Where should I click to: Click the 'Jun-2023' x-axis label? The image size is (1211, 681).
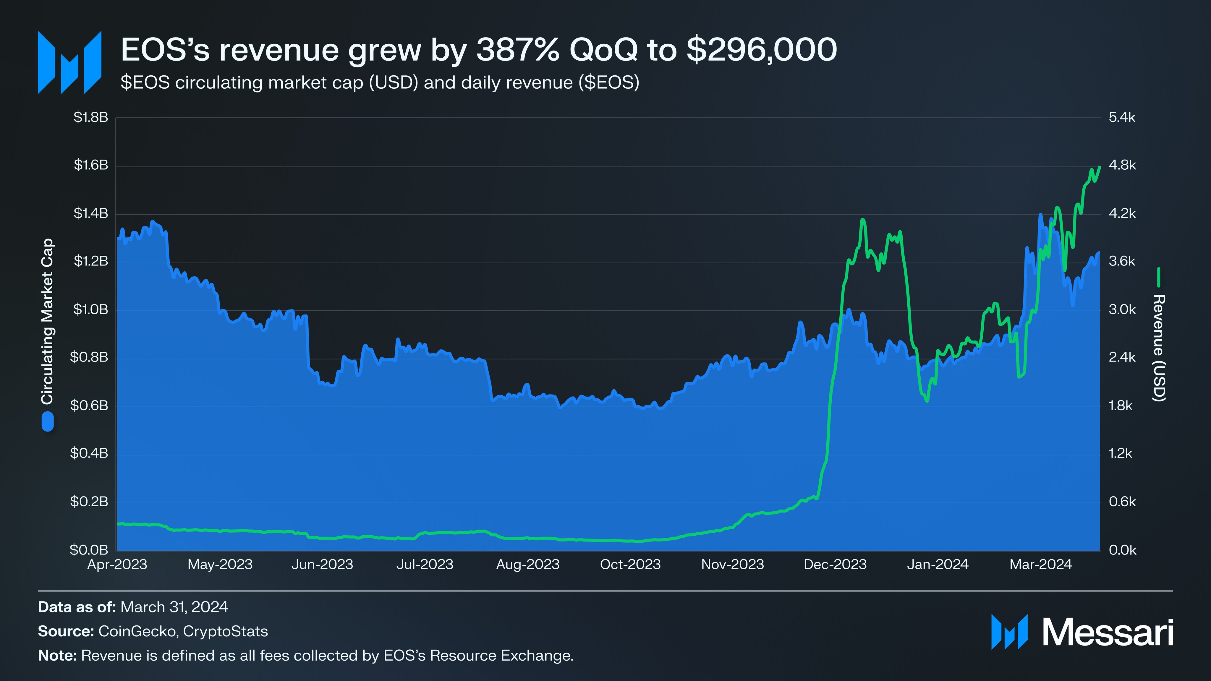pos(322,565)
